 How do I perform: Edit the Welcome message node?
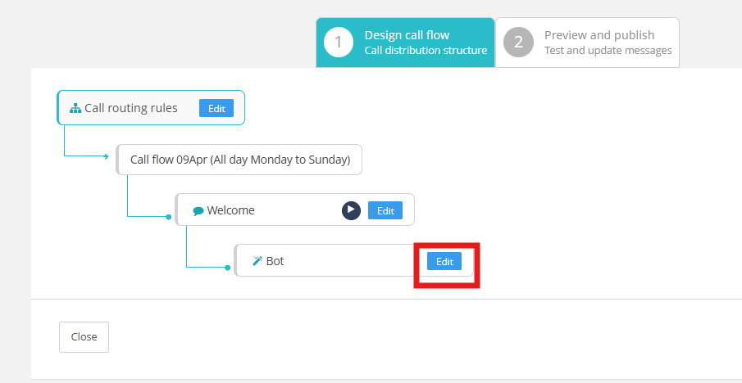385,210
